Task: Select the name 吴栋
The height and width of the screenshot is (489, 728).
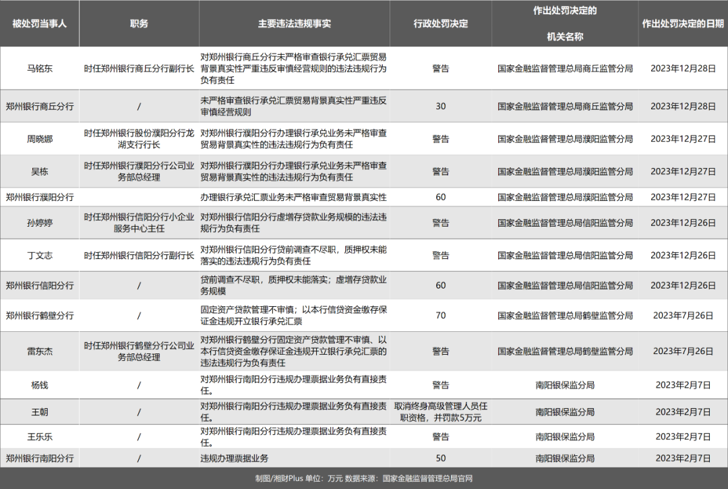Action: click(x=40, y=171)
